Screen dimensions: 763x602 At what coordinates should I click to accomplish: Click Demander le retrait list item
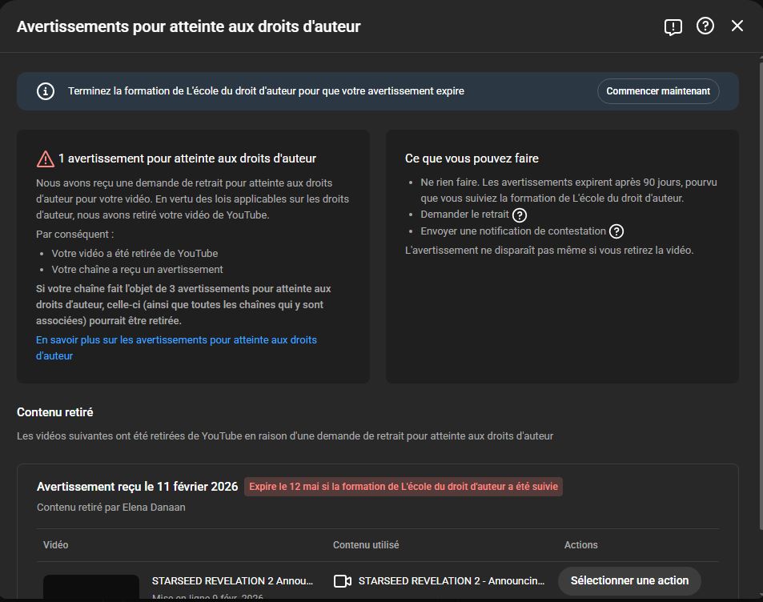pyautogui.click(x=464, y=215)
